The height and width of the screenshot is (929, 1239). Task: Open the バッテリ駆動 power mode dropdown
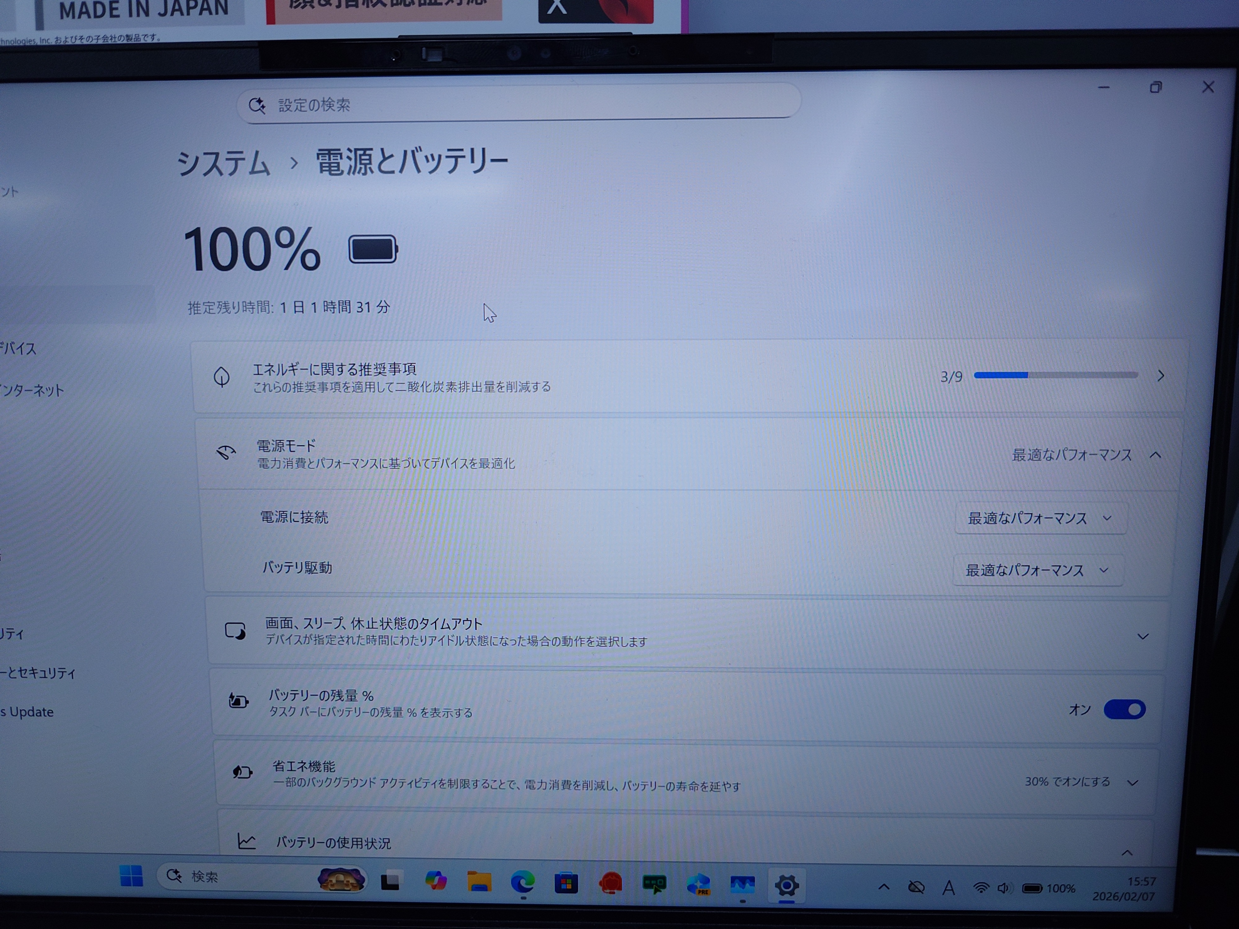point(1037,570)
